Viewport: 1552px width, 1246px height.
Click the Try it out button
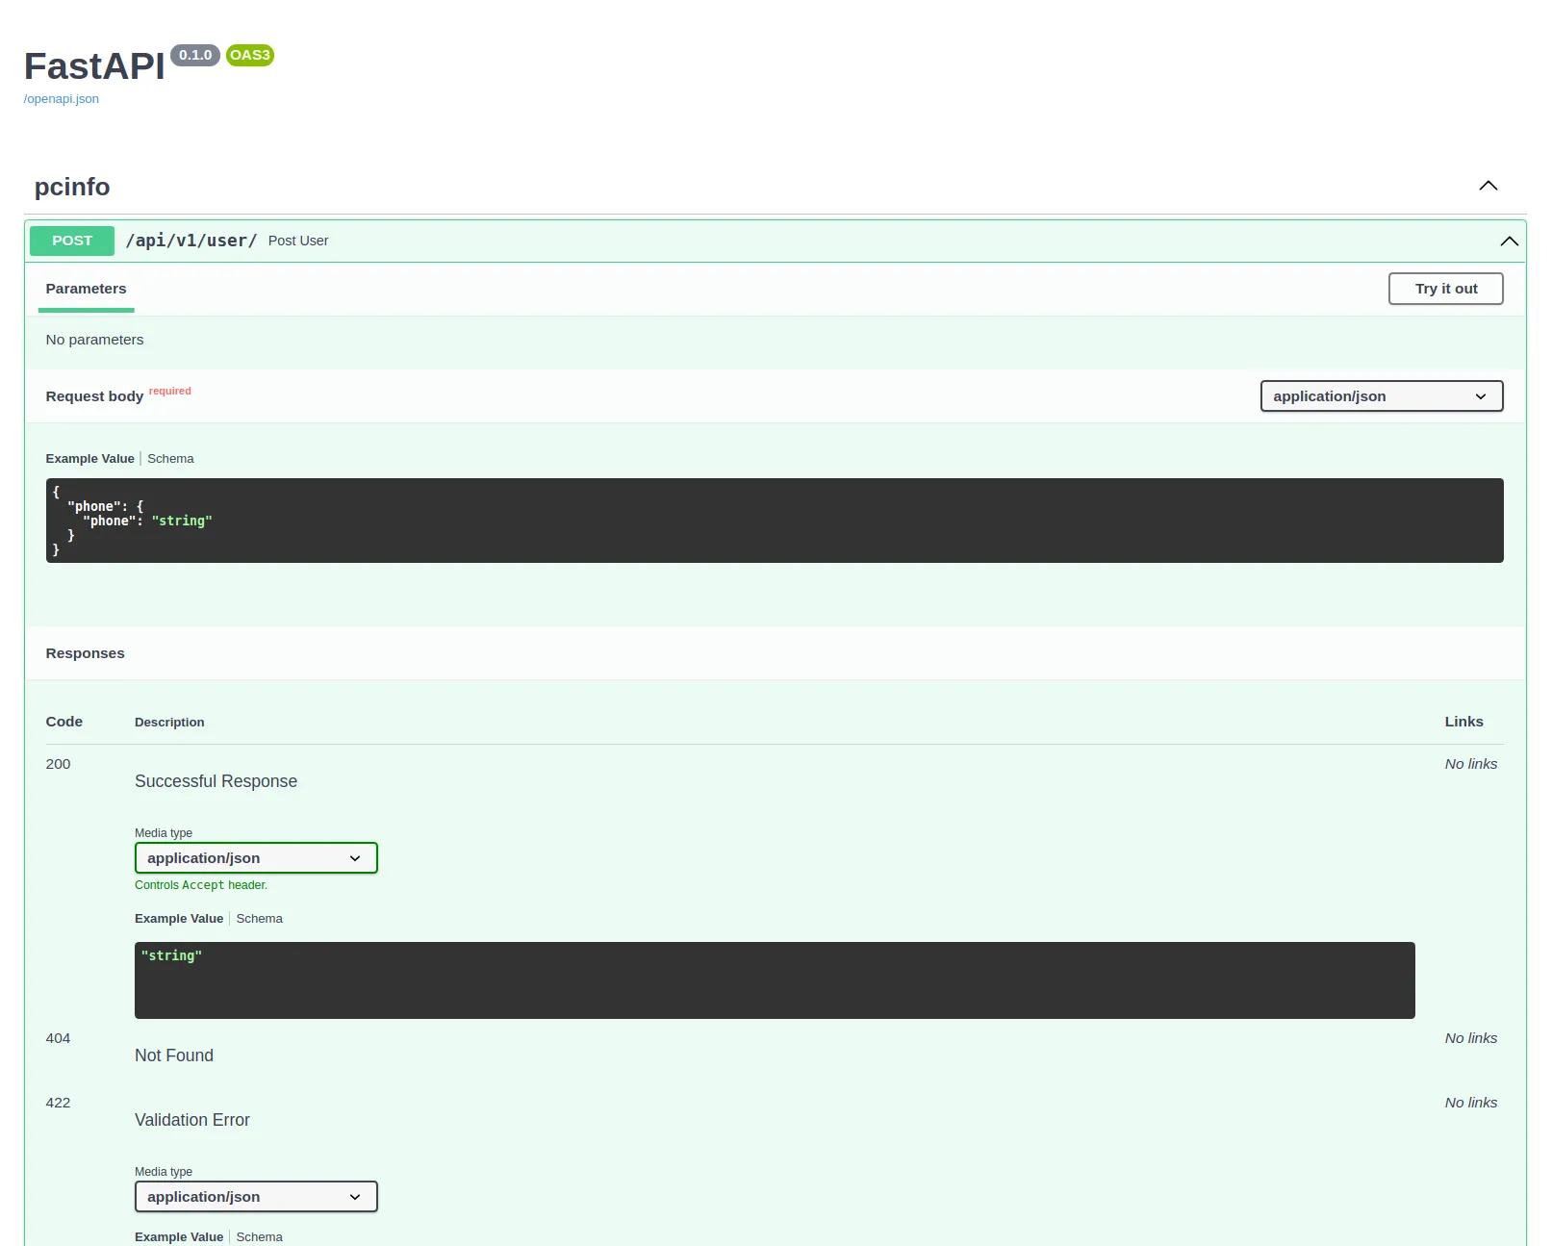click(x=1445, y=289)
